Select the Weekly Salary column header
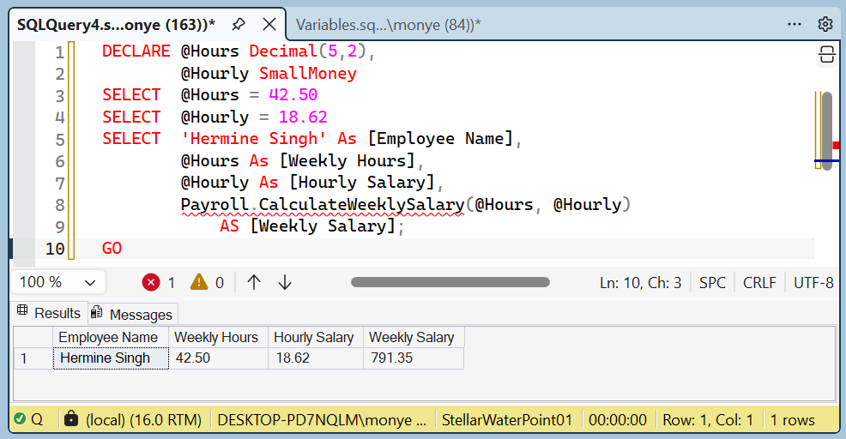846x439 pixels. pos(414,337)
